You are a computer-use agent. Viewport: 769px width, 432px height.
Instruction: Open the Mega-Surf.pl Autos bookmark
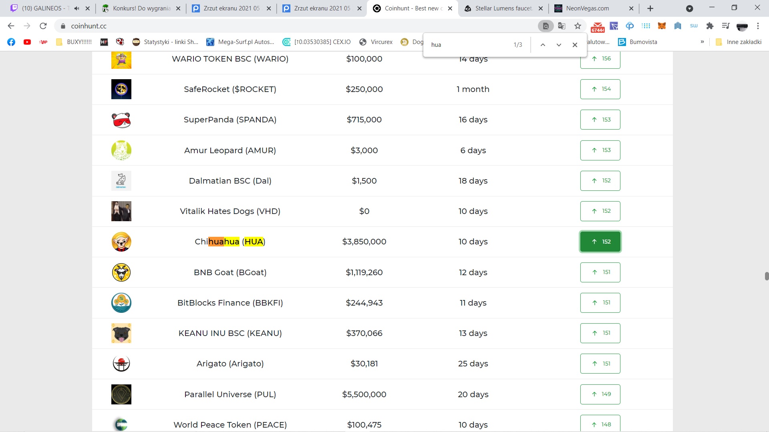coord(240,42)
